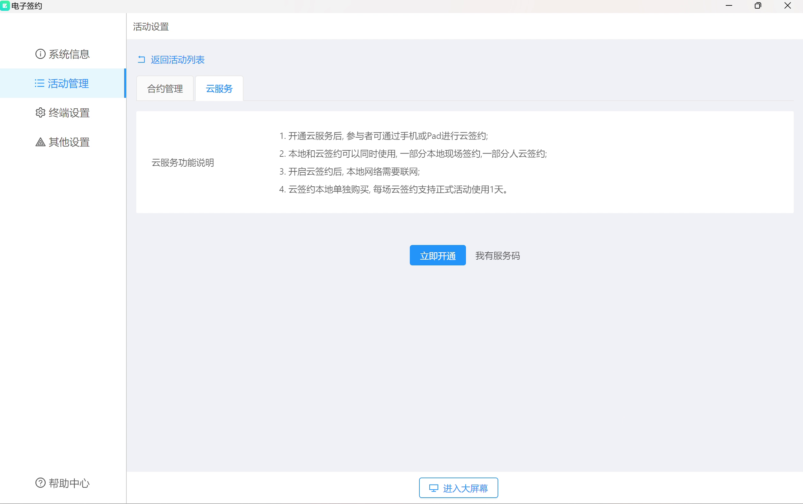
Task: Go back via 返回活动列表 link
Action: click(177, 60)
